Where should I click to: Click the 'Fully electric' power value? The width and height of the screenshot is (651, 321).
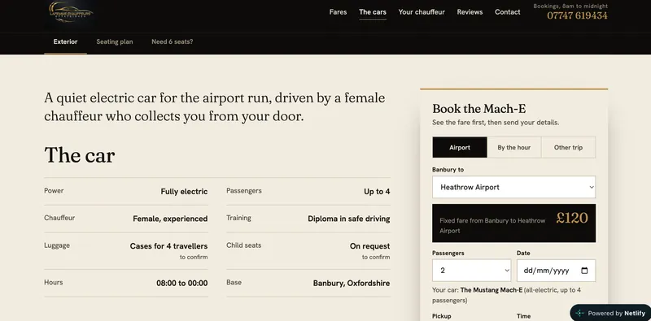(184, 192)
